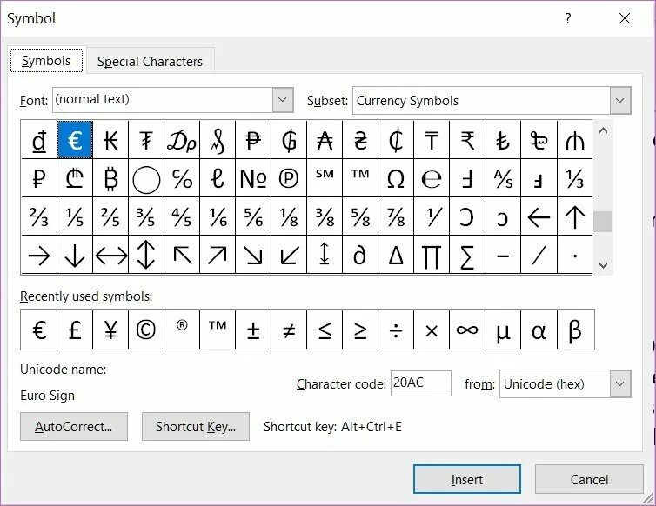Open the 'from' Unicode (hex) dropdown

[x=620, y=384]
